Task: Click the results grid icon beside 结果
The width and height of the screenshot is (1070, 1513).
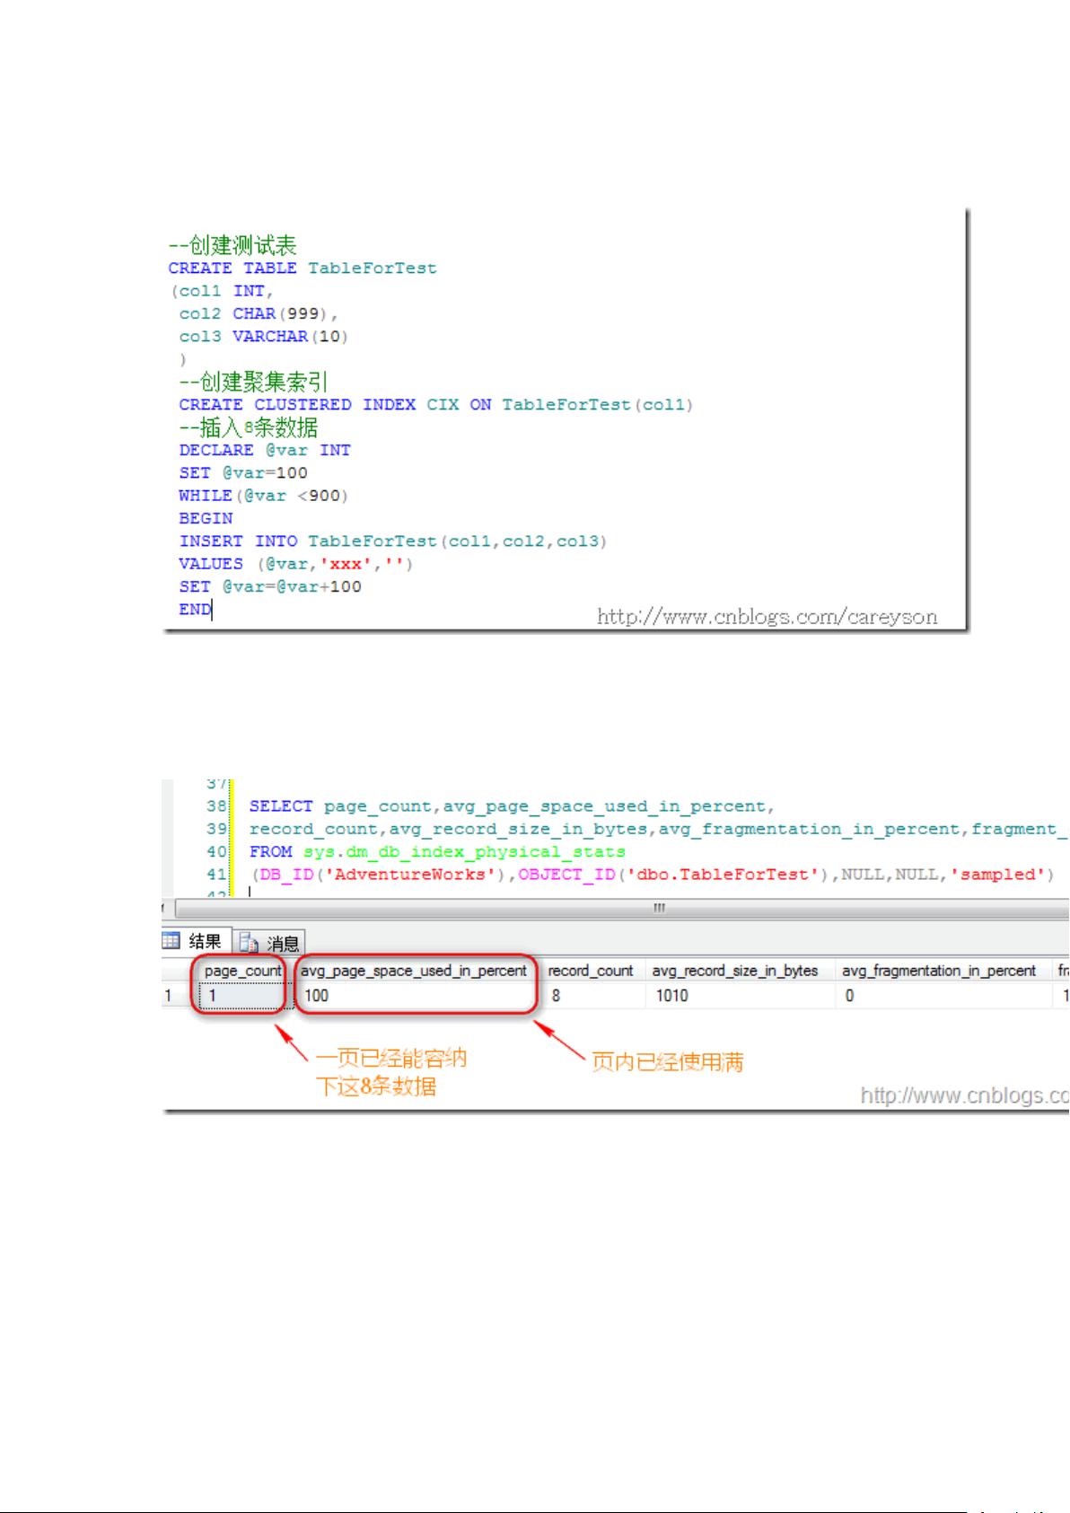Action: tap(171, 940)
